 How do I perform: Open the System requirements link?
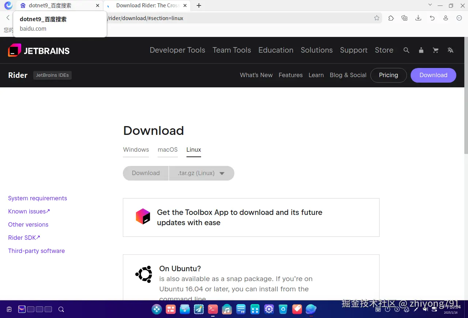[x=38, y=198]
